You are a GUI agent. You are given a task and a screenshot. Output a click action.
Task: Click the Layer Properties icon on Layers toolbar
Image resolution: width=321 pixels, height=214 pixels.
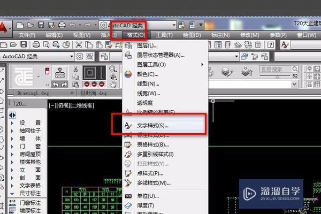(x=104, y=56)
